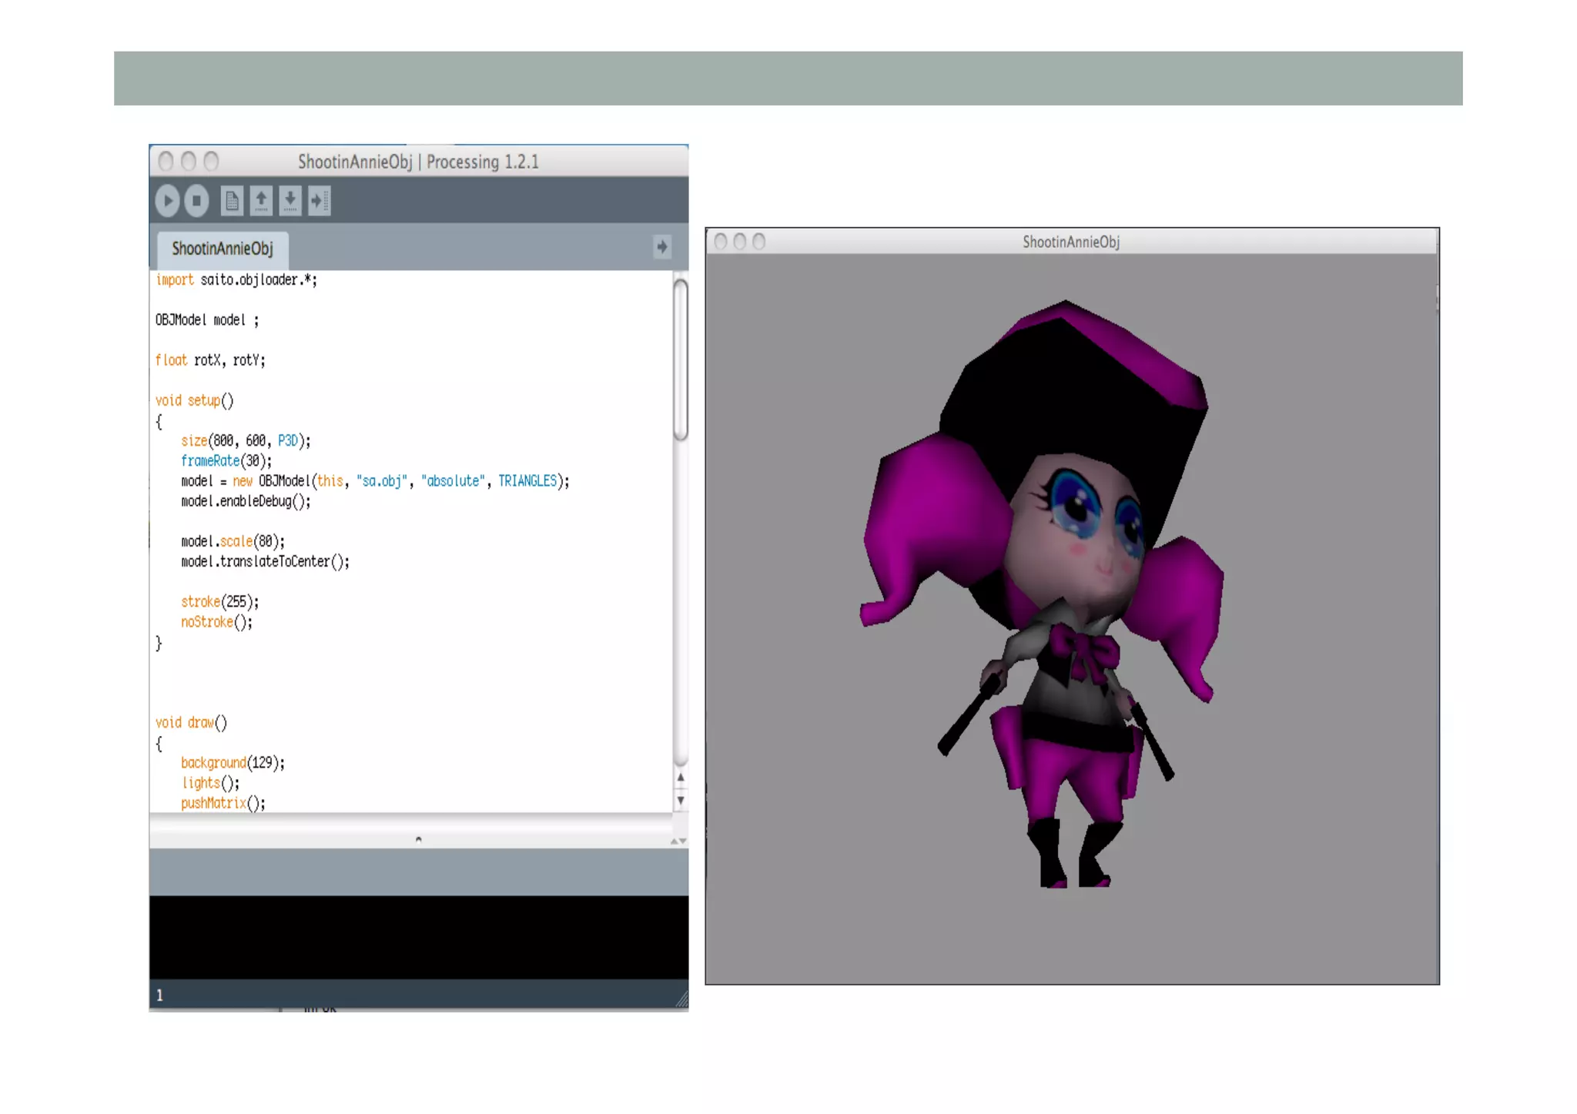Close the Processing editor window

click(166, 161)
